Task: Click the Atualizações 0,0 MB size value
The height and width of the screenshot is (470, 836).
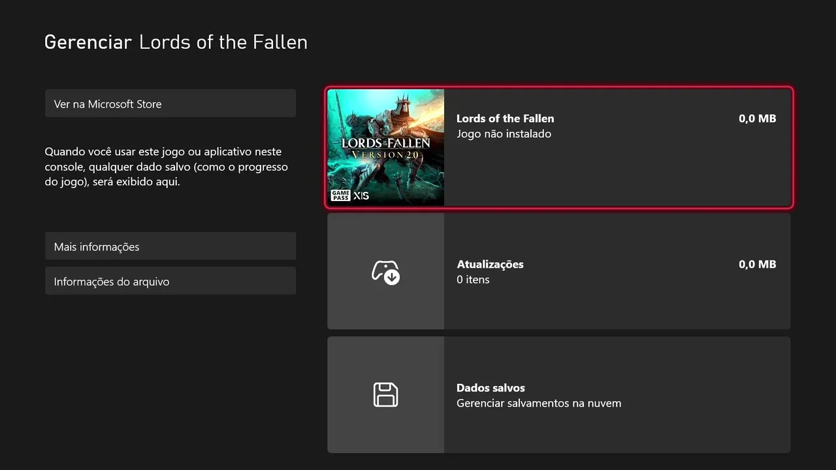Action: (758, 264)
